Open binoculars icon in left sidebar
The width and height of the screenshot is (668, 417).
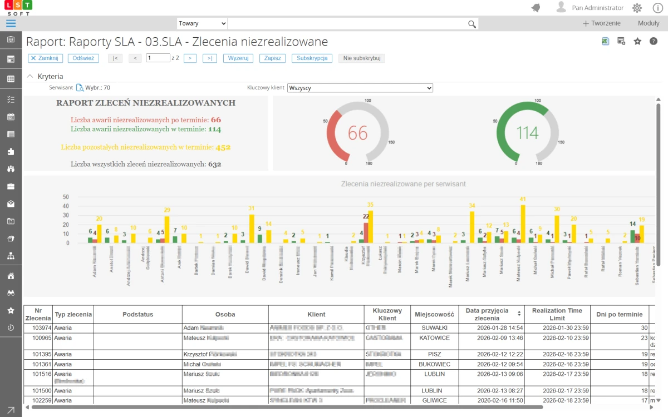[x=11, y=293]
